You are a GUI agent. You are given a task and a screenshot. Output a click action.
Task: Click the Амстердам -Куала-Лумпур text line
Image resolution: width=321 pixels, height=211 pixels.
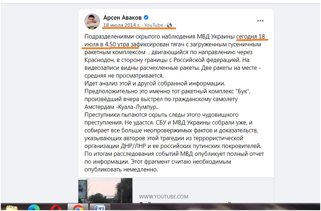point(122,107)
